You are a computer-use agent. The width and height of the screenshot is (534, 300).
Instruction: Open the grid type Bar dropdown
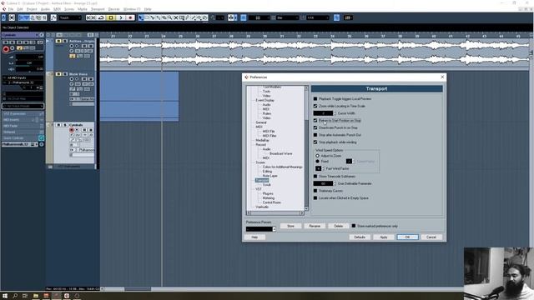click(x=288, y=17)
